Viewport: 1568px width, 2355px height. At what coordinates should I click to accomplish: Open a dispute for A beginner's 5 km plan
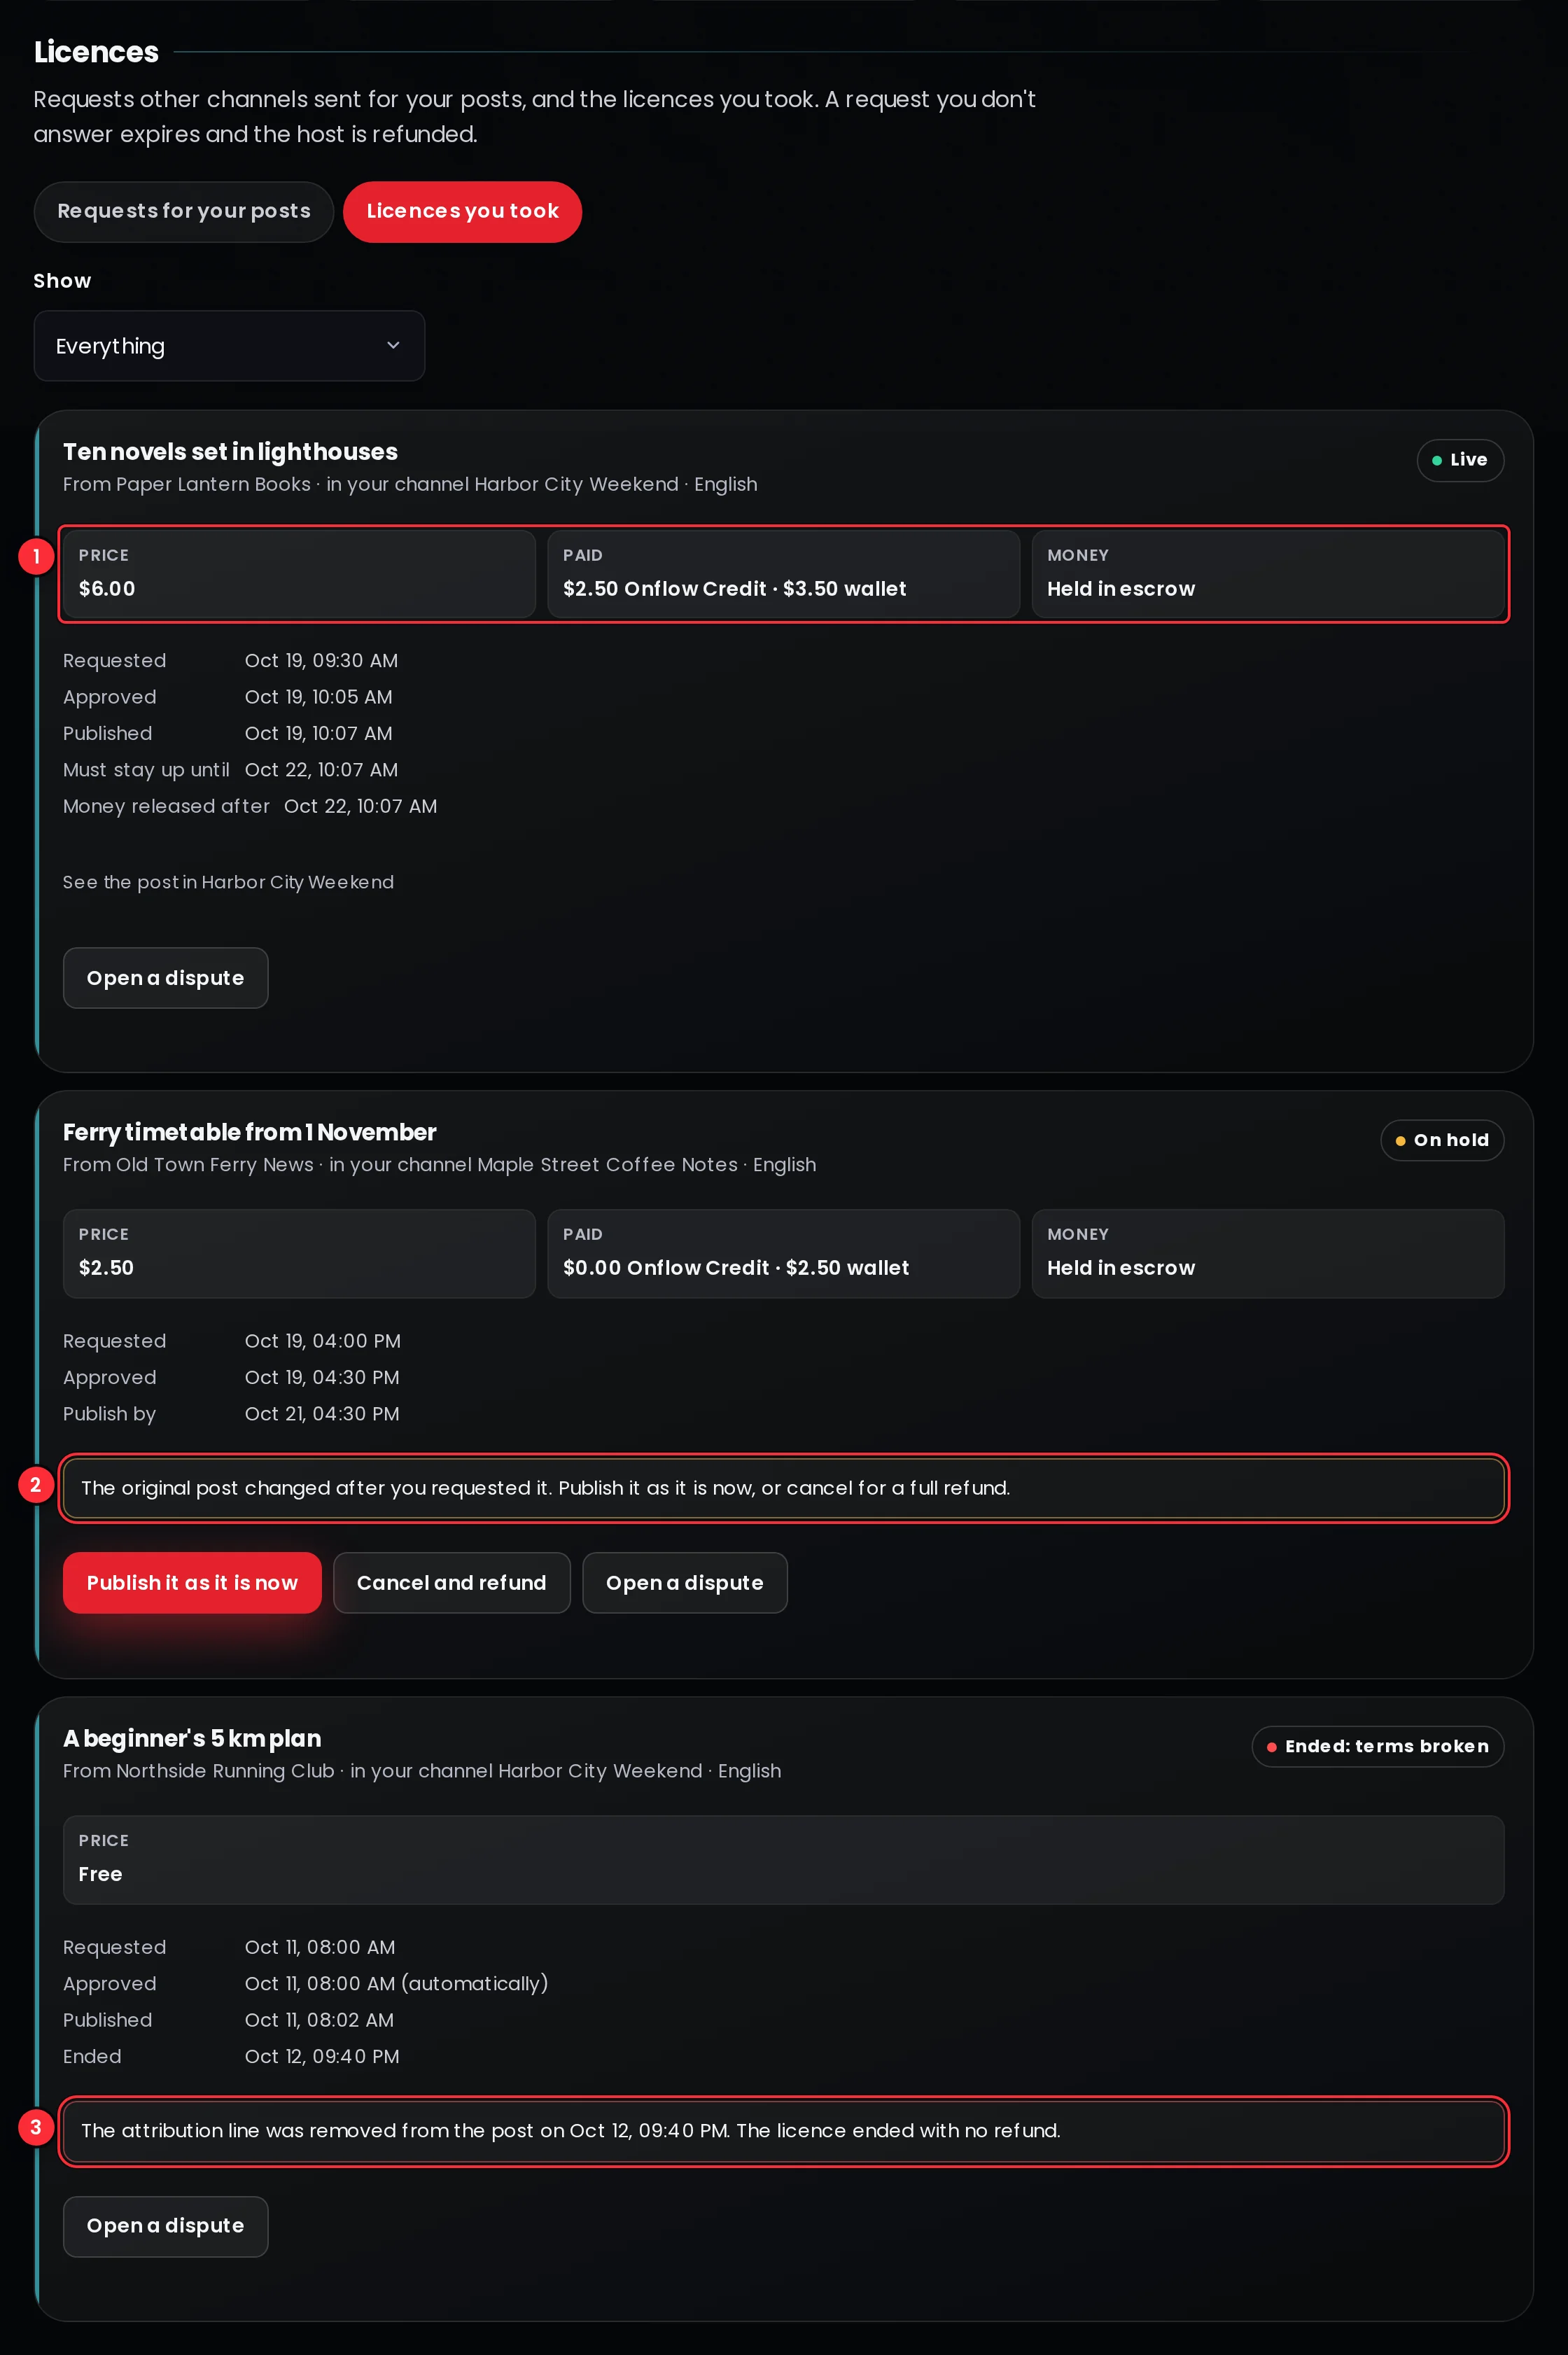[x=165, y=2226]
